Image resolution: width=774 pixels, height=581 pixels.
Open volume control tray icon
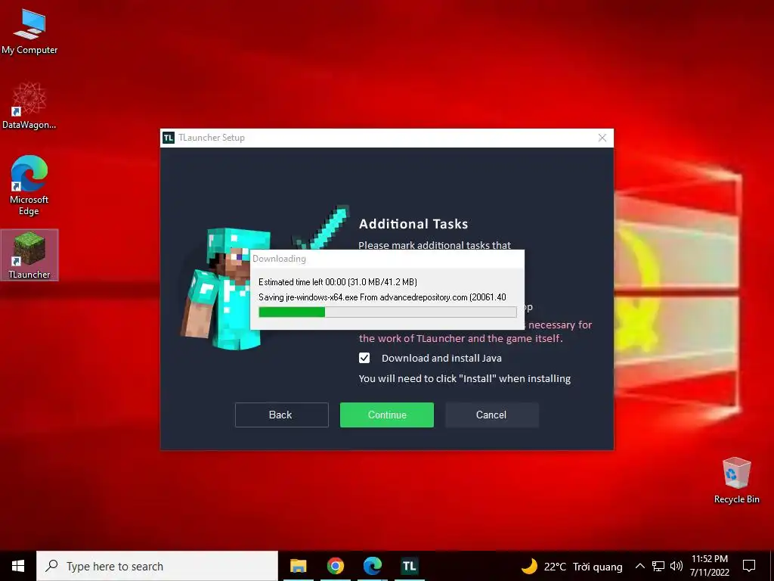[x=676, y=566]
